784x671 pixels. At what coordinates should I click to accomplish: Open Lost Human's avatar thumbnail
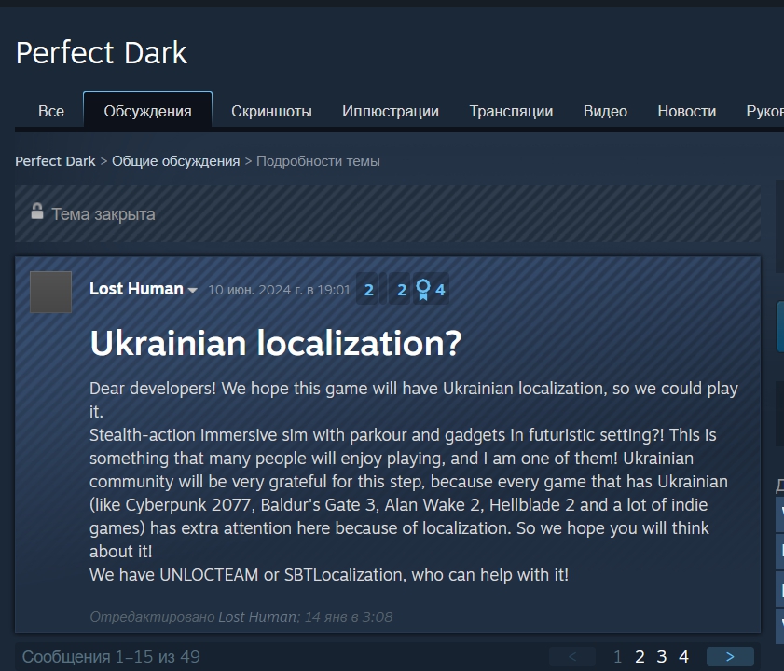tap(50, 292)
